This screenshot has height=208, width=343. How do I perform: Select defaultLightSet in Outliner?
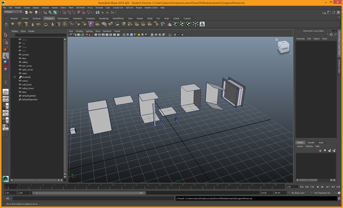pyautogui.click(x=29, y=96)
